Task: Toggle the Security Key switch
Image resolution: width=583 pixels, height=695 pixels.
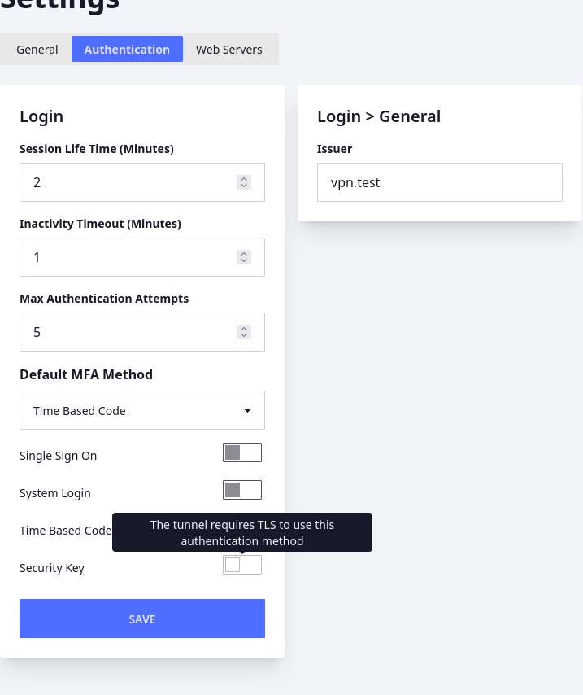Action: coord(242,565)
